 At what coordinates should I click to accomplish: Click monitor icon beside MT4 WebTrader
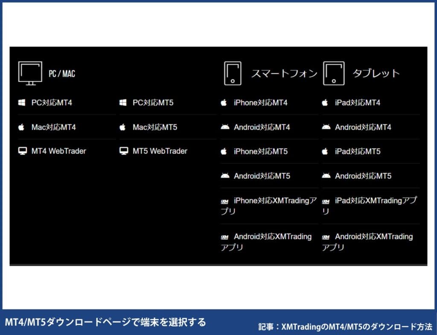pyautogui.click(x=23, y=151)
